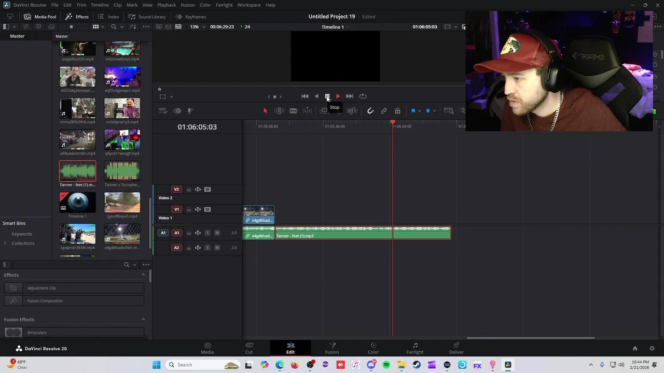Image resolution: width=664 pixels, height=373 pixels.
Task: Toggle Position lock icon in toolbar
Action: 397,111
